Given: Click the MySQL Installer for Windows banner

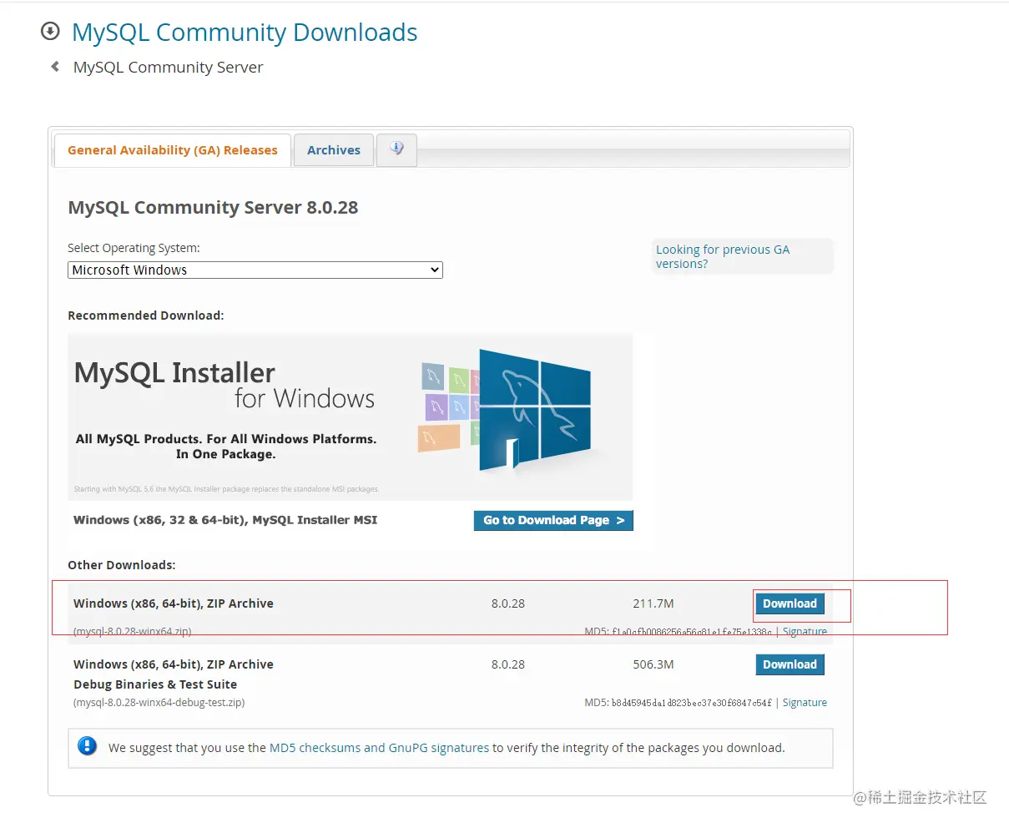Looking at the screenshot, I should click(350, 417).
